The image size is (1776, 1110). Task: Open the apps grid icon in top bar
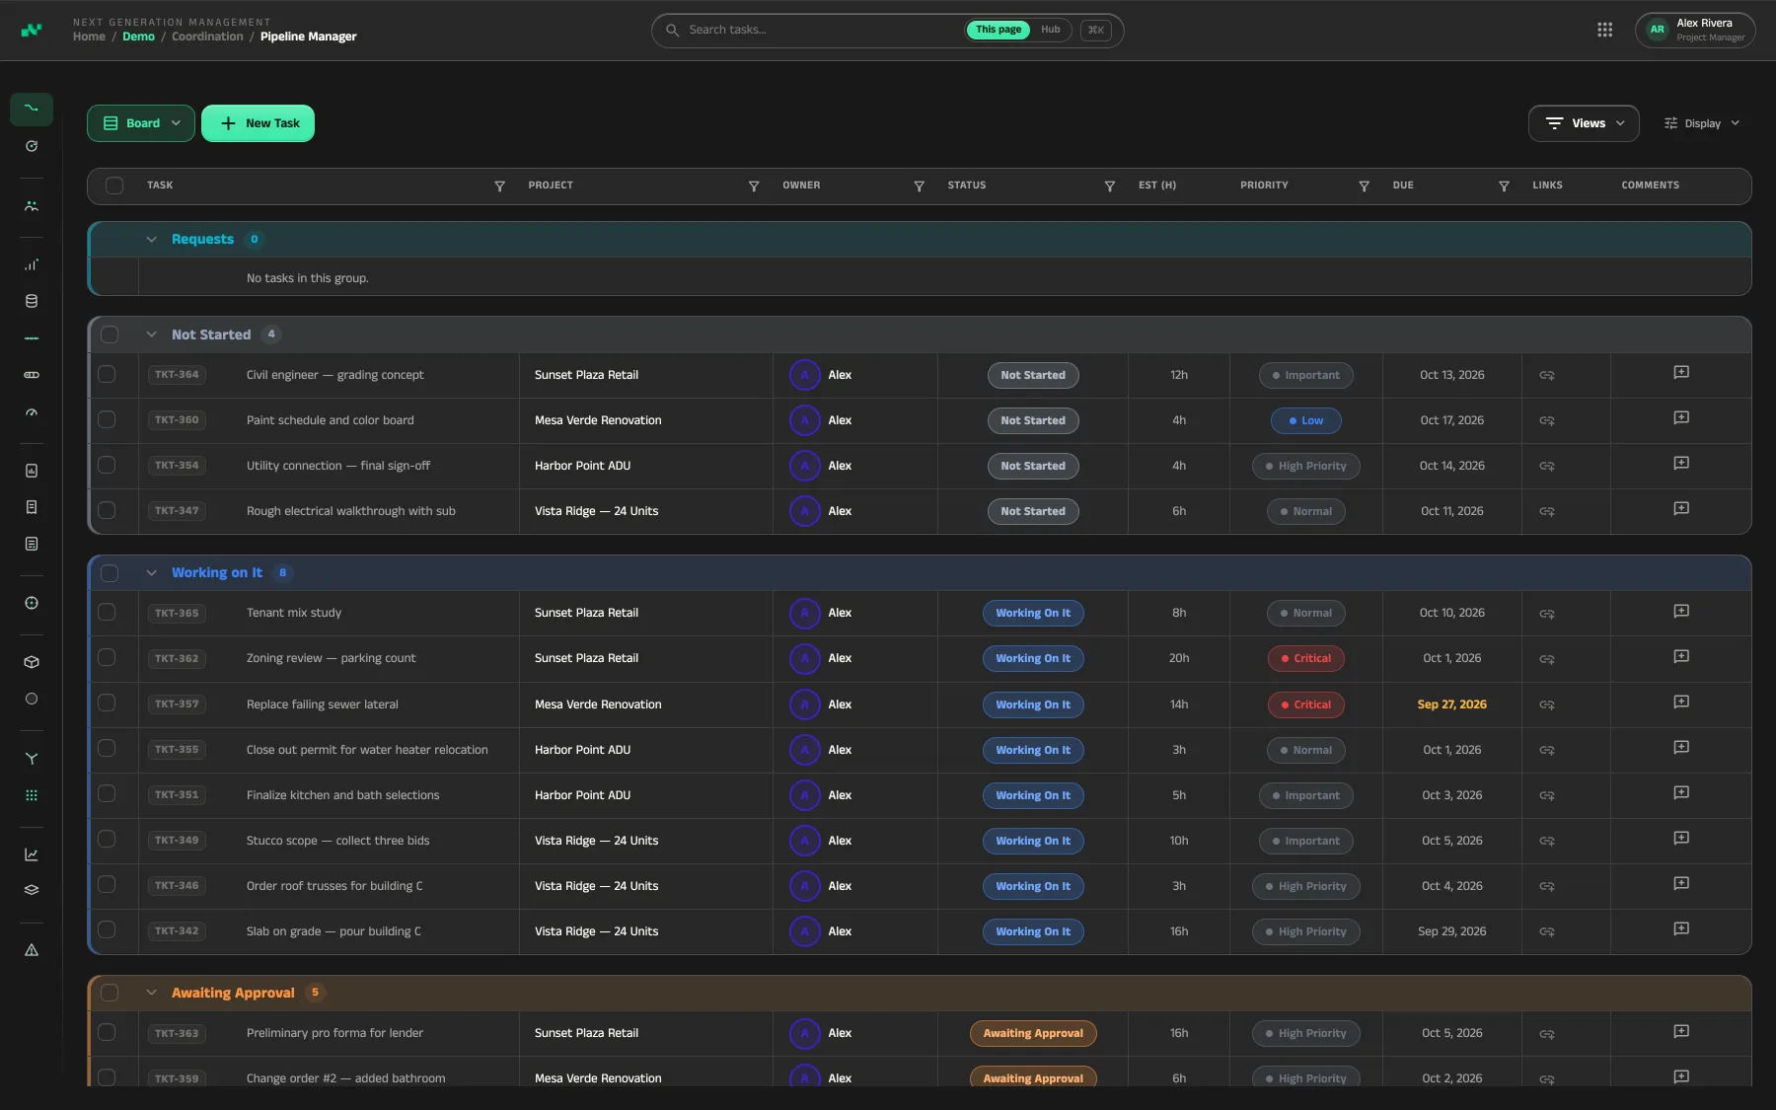pyautogui.click(x=1604, y=30)
